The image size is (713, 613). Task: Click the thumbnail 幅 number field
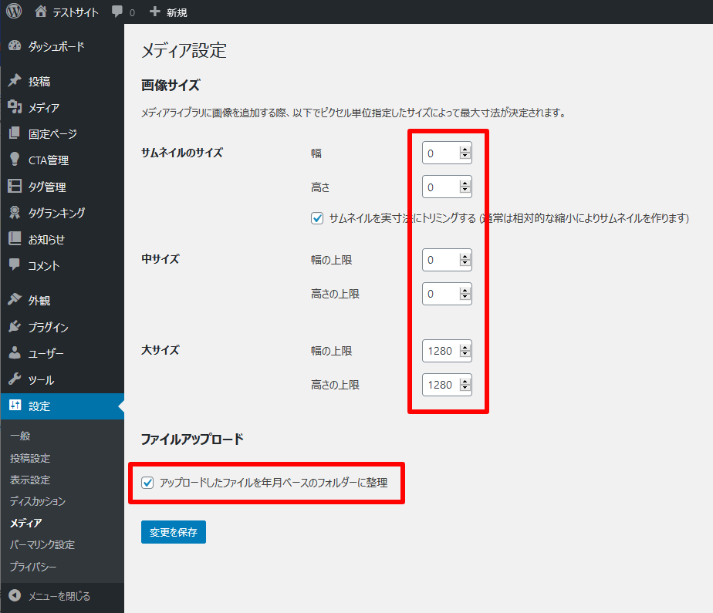click(x=447, y=153)
